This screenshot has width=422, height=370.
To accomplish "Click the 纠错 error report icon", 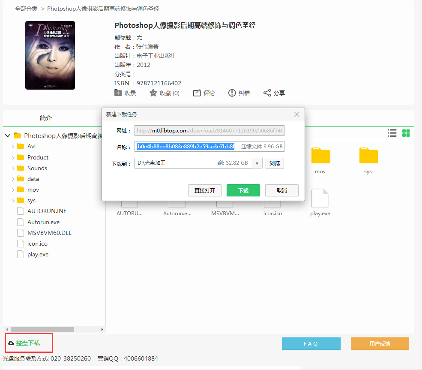I will [x=232, y=93].
